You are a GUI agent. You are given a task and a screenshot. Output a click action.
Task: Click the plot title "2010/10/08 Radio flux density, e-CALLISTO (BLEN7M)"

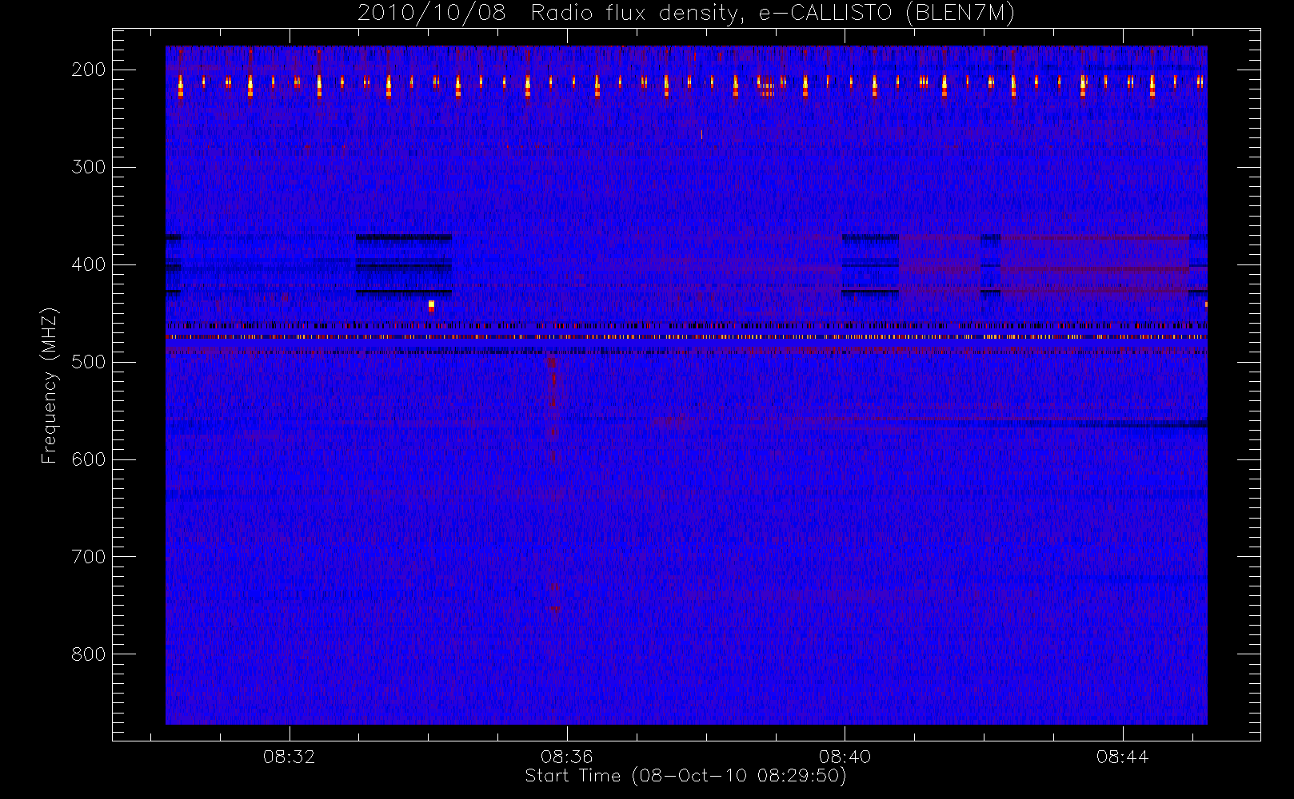click(x=686, y=14)
